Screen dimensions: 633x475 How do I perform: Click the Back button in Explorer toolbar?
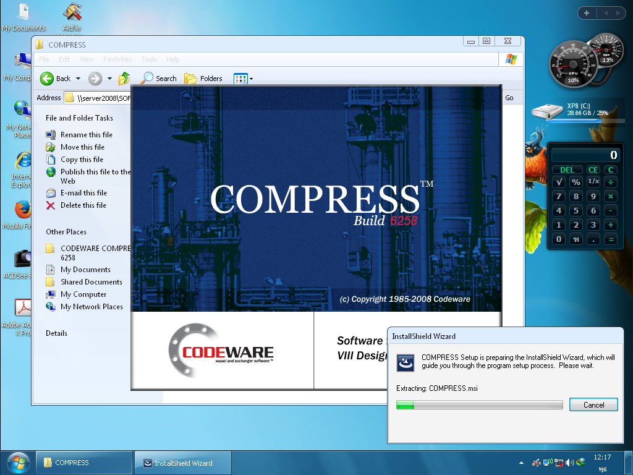55,79
